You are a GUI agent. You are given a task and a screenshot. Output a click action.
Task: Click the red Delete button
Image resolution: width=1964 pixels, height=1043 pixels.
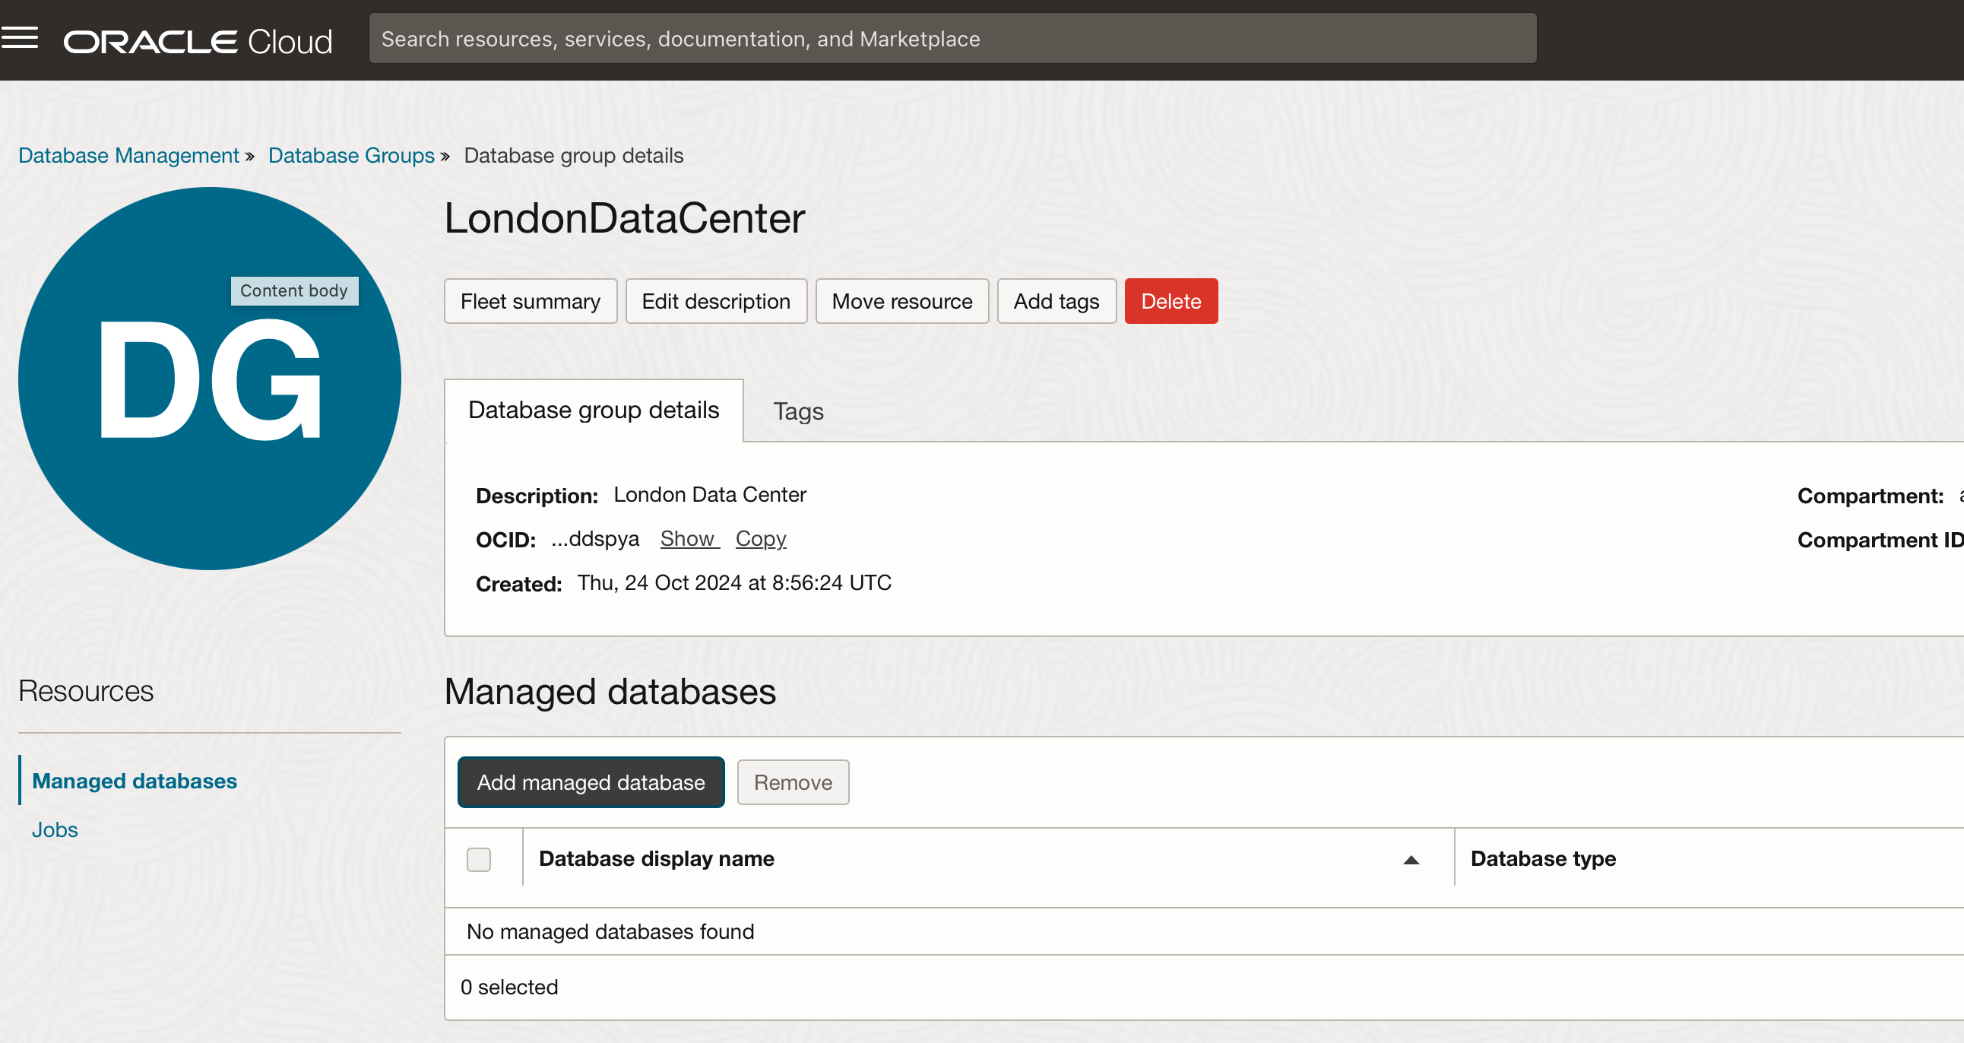(x=1170, y=301)
